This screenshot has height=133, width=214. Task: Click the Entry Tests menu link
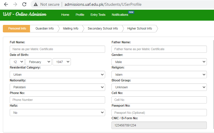pos(98,15)
